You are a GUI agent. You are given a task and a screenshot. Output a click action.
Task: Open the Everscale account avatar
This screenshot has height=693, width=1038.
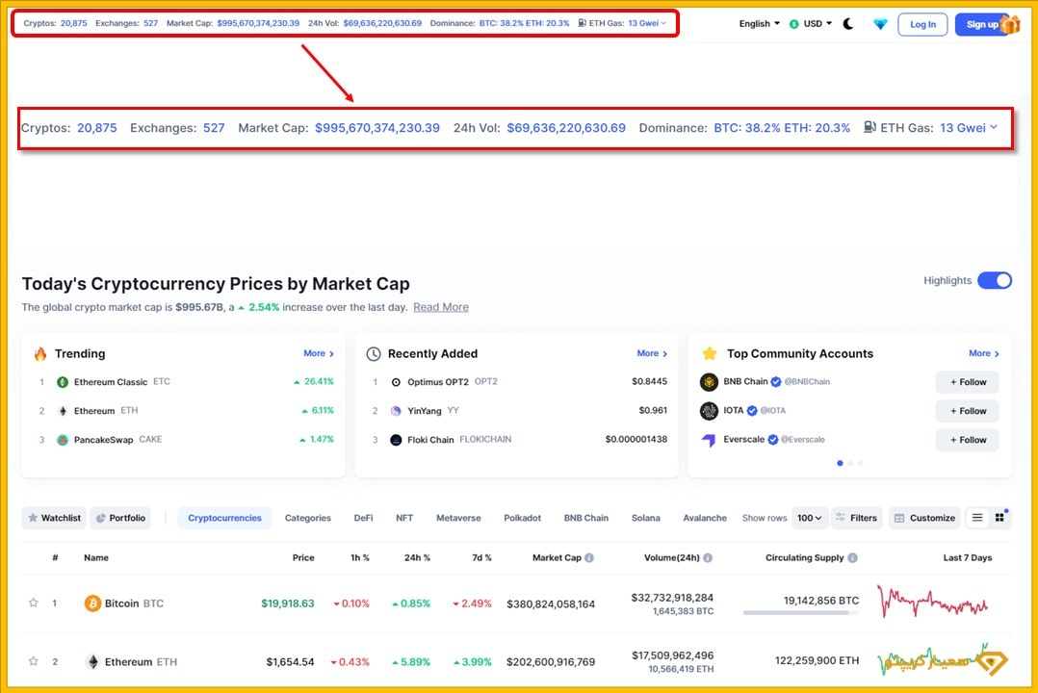click(709, 440)
